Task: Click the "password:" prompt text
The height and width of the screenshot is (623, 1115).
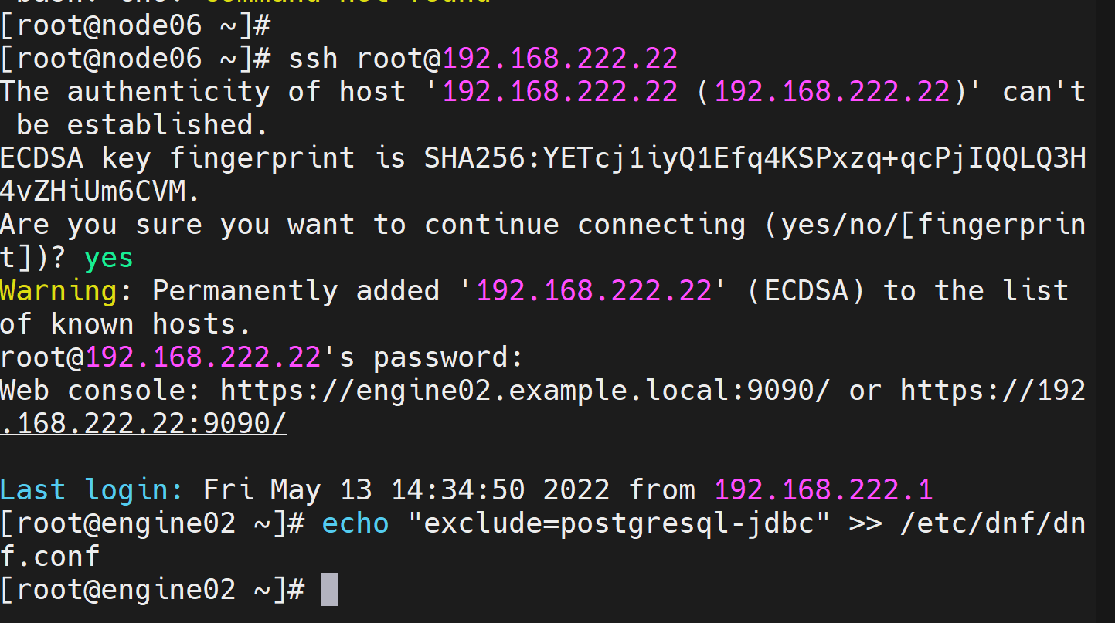Action: coord(448,357)
